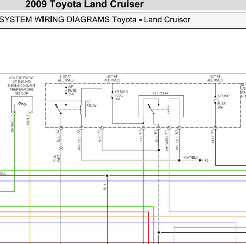Click "HOT AT ALL TIMES" above A/PUMP fuse

(x=215, y=78)
